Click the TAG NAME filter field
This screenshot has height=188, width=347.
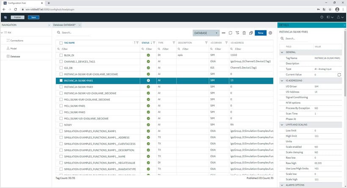point(98,49)
